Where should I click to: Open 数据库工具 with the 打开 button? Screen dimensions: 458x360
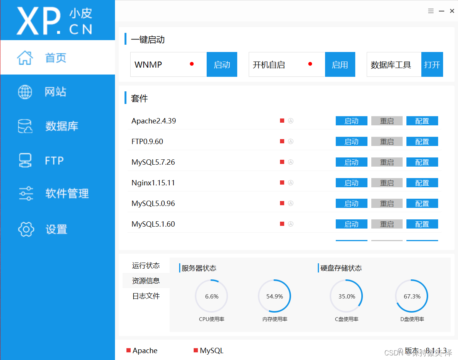point(432,65)
